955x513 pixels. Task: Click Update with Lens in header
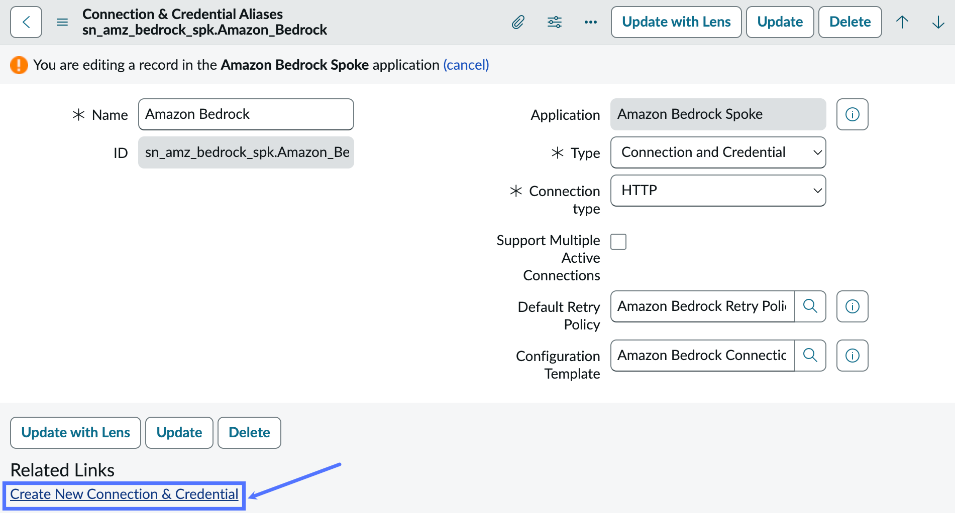tap(676, 22)
